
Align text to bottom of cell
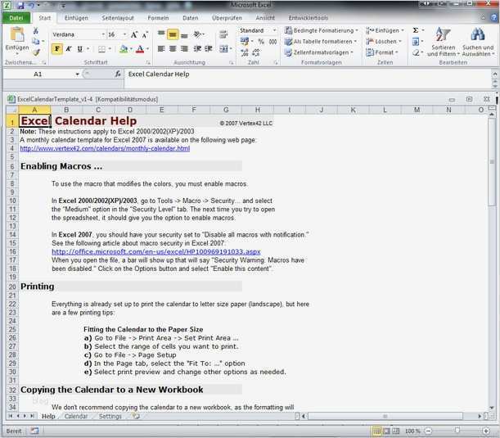coord(184,34)
